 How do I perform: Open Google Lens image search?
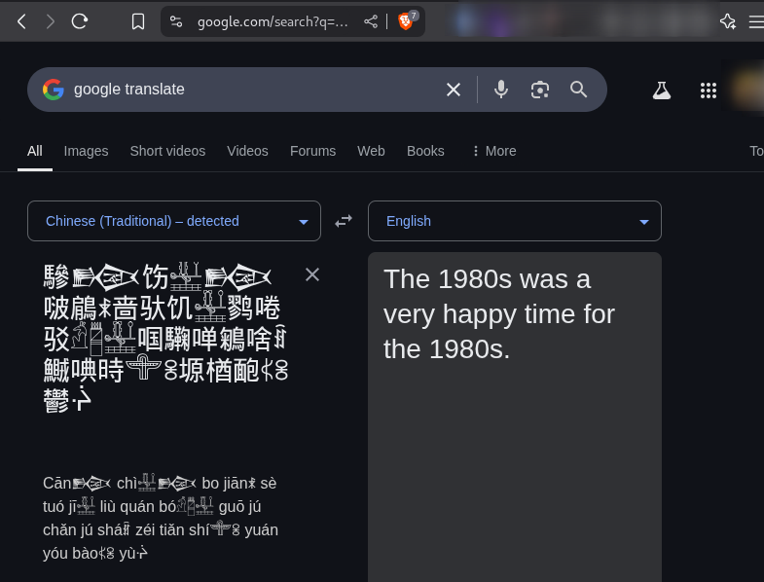tap(540, 90)
